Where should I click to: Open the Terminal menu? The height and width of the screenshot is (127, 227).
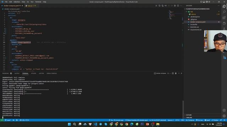38,2
